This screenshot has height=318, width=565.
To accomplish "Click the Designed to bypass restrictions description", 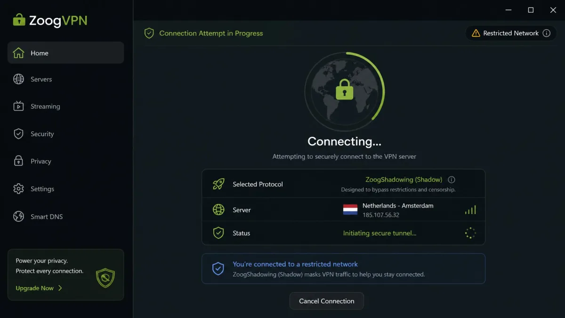I will (x=398, y=190).
